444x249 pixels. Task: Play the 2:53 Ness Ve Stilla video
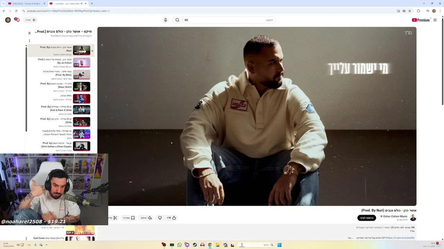tap(82, 122)
